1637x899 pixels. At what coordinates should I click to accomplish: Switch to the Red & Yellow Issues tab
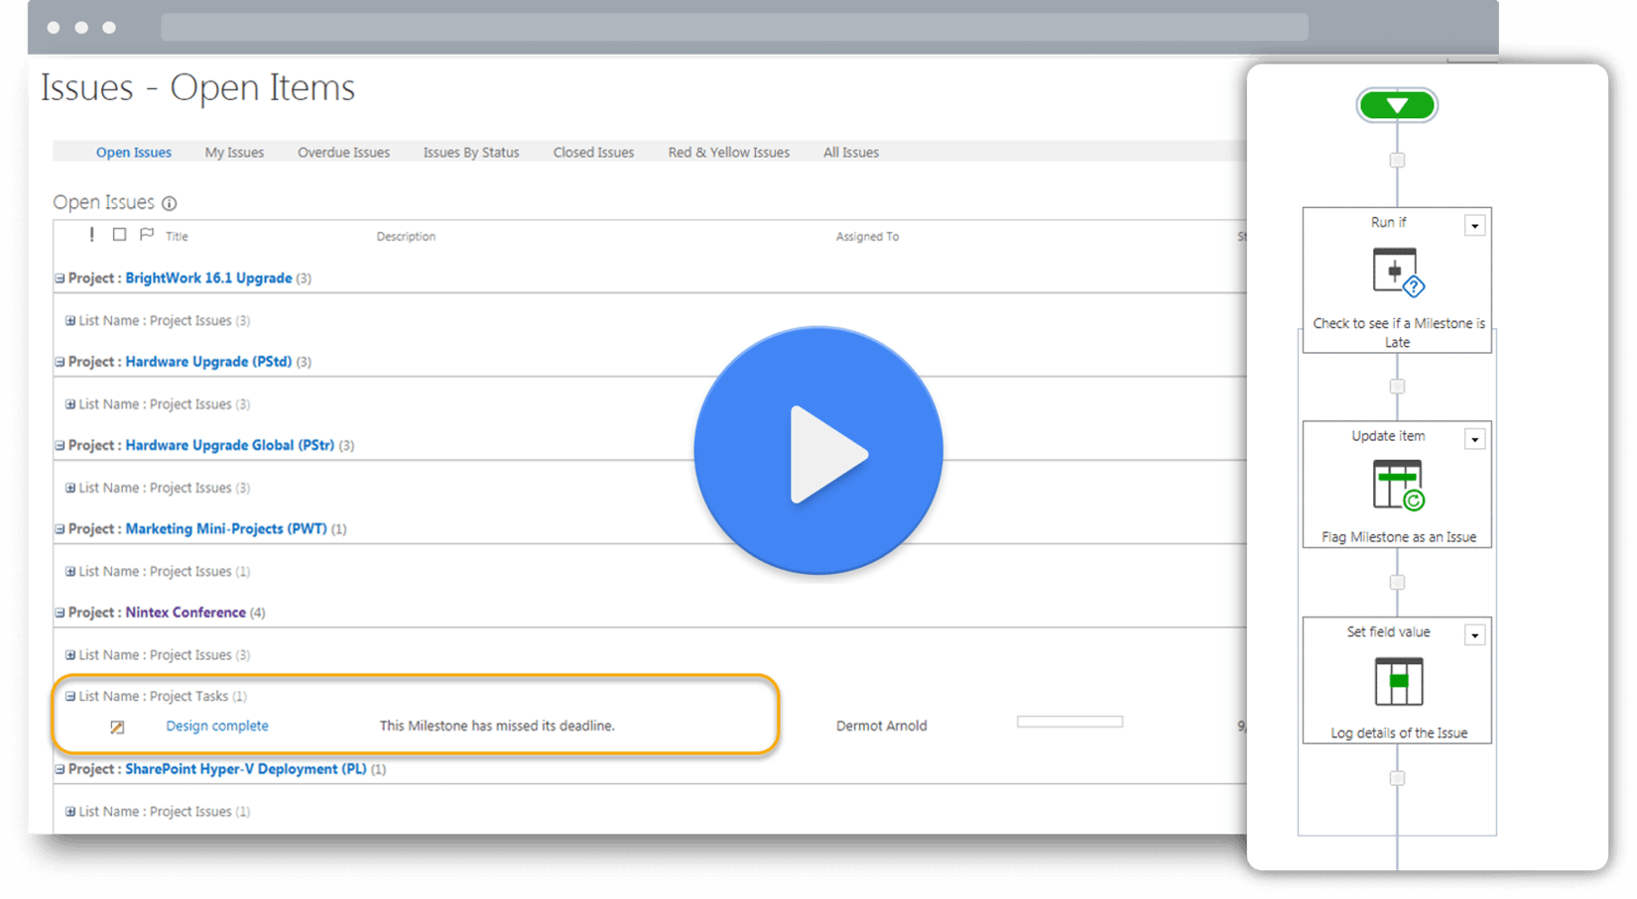(729, 153)
